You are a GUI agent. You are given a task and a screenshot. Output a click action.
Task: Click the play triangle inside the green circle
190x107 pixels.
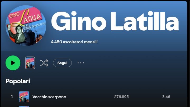pyautogui.click(x=13, y=63)
